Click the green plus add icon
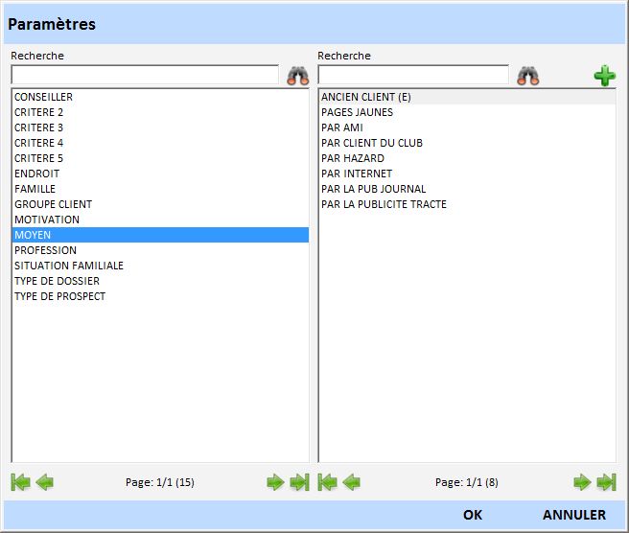Image resolution: width=629 pixels, height=533 pixels. tap(604, 76)
